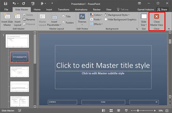Click the Preserve master button
Screen dimensions: 172x113
click(29, 24)
